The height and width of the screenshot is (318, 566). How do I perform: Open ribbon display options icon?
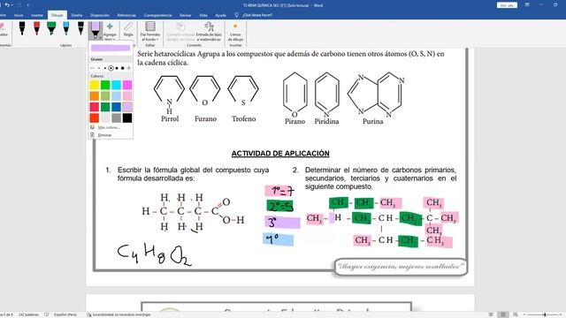pos(527,5)
